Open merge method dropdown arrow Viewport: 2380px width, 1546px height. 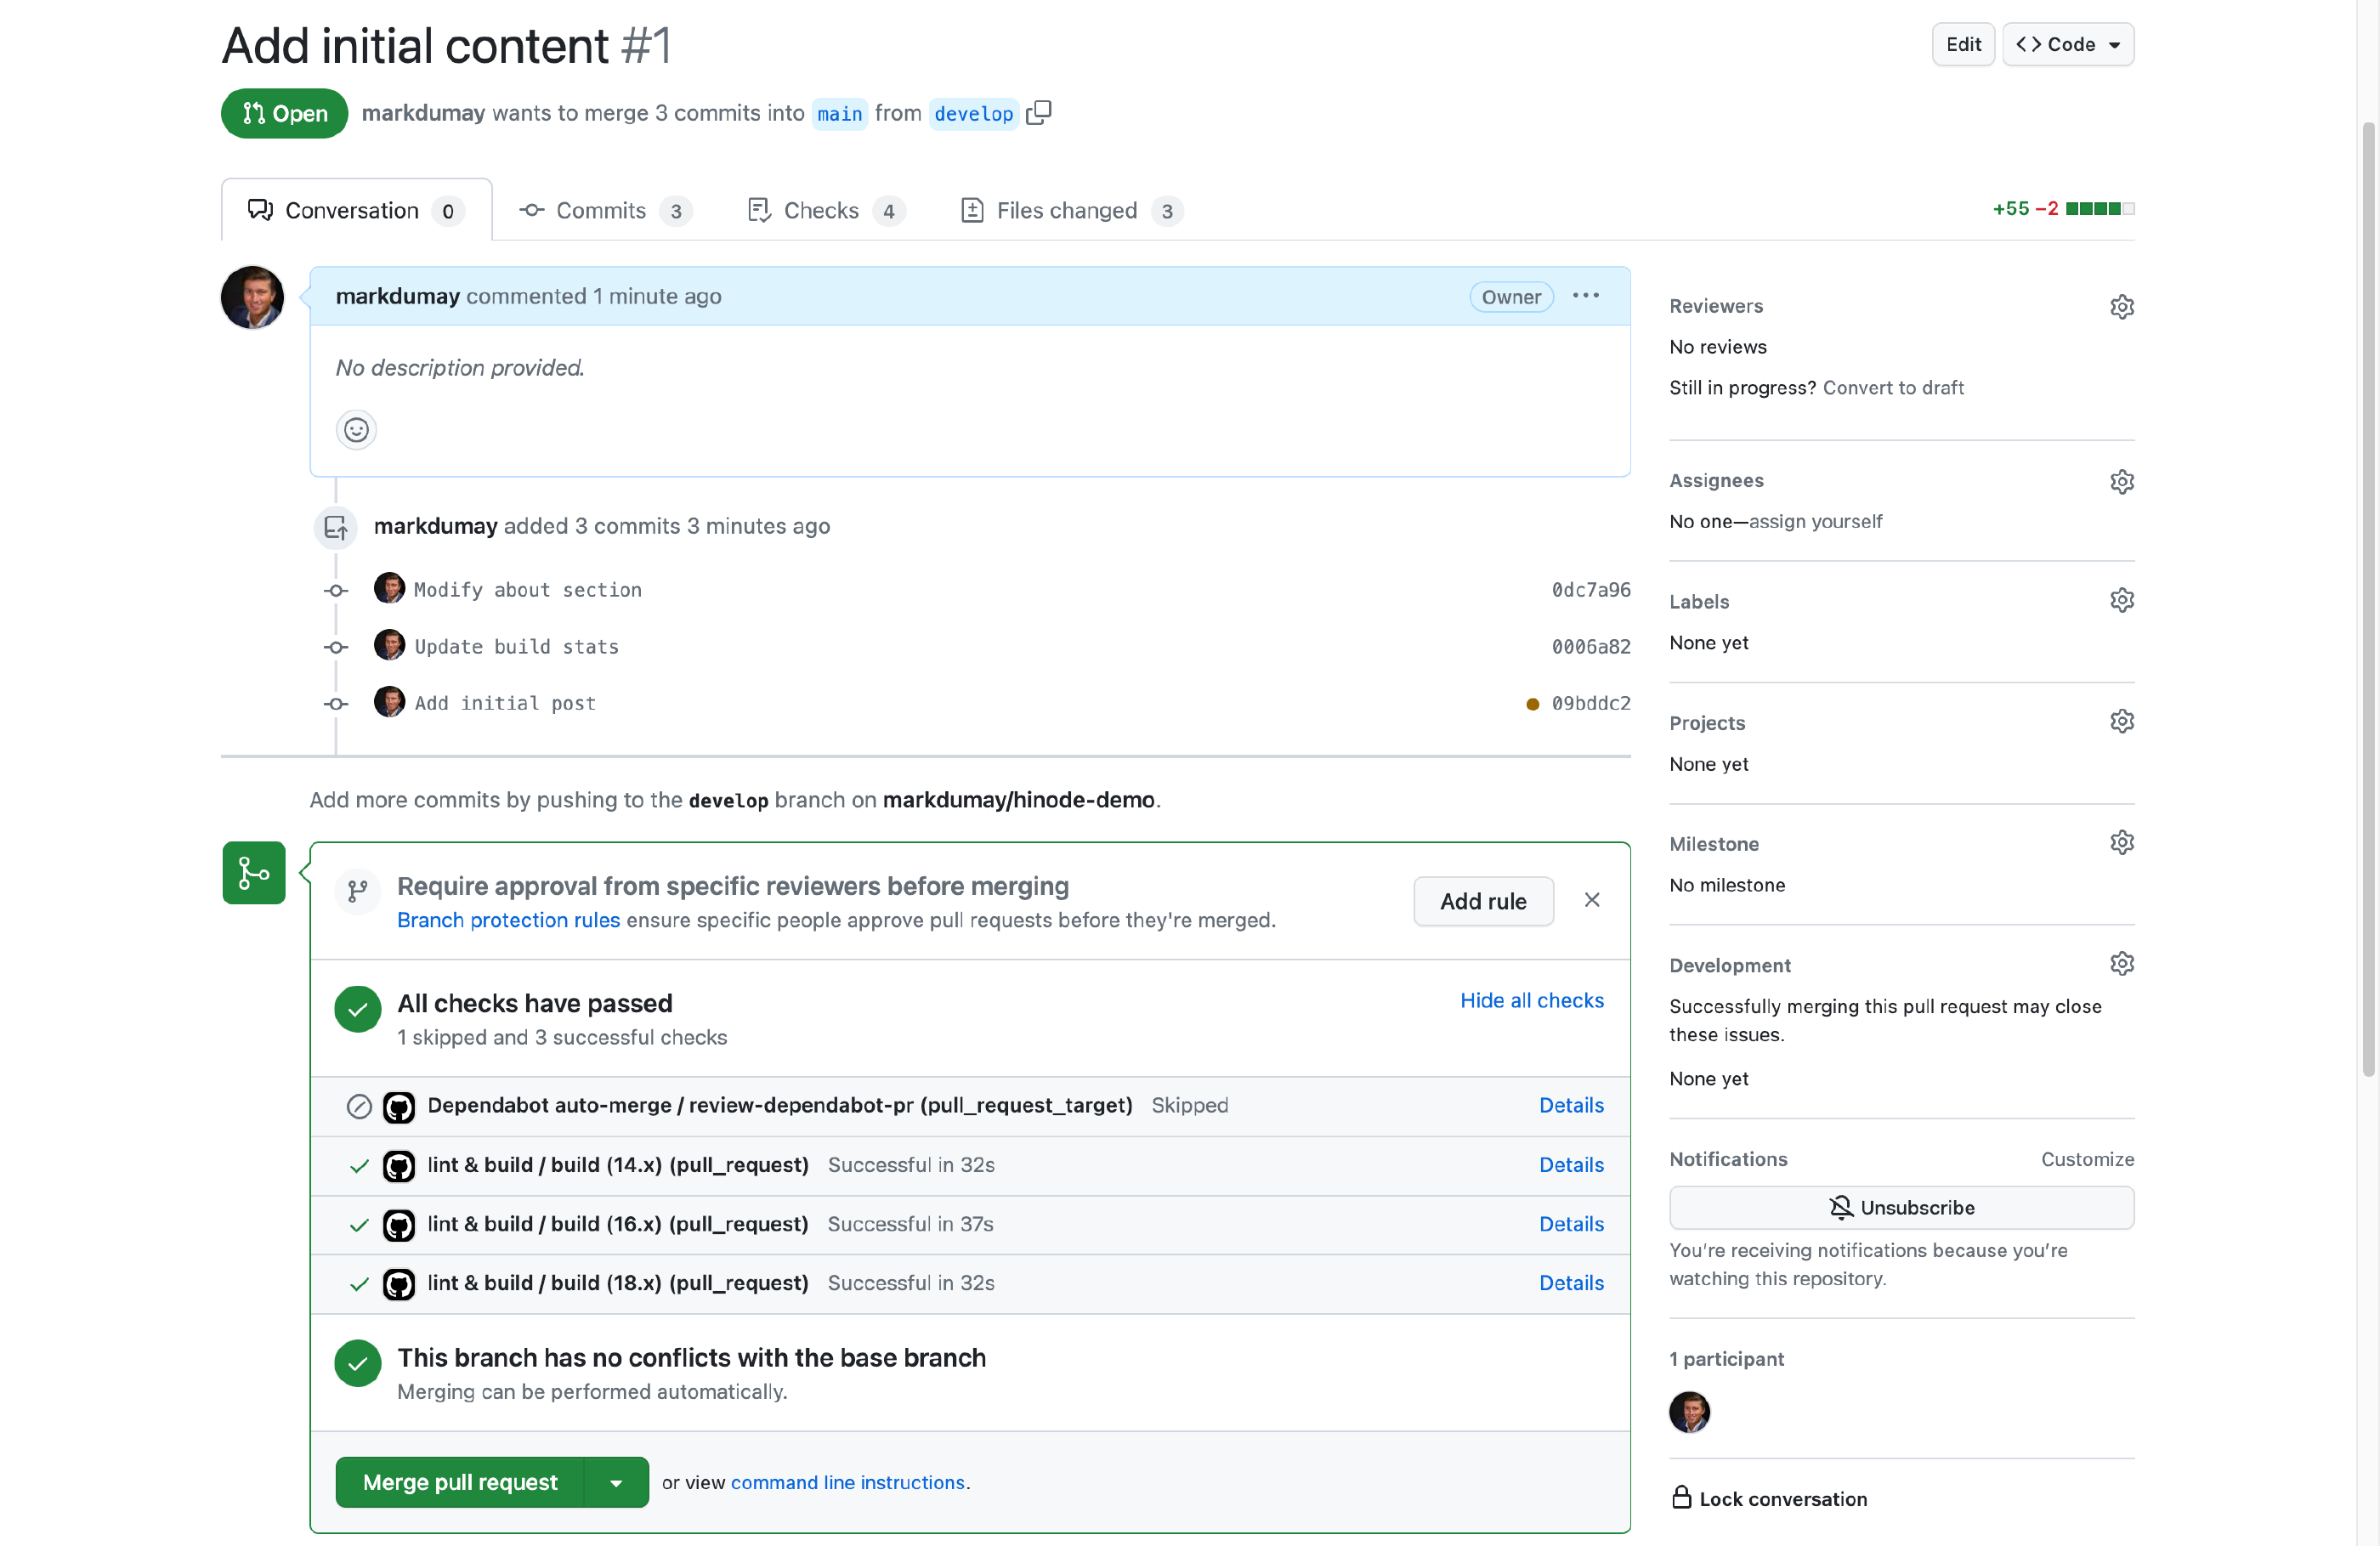(616, 1482)
